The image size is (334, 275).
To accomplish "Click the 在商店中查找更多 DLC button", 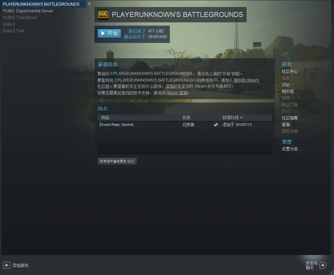I will click(x=117, y=161).
